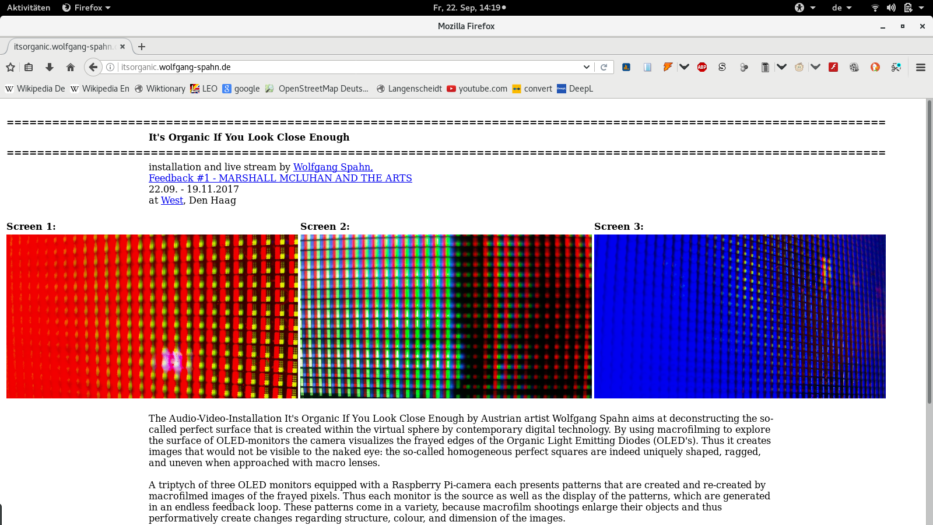Show the network status indicator in top bar
The width and height of the screenshot is (933, 525).
pyautogui.click(x=875, y=8)
